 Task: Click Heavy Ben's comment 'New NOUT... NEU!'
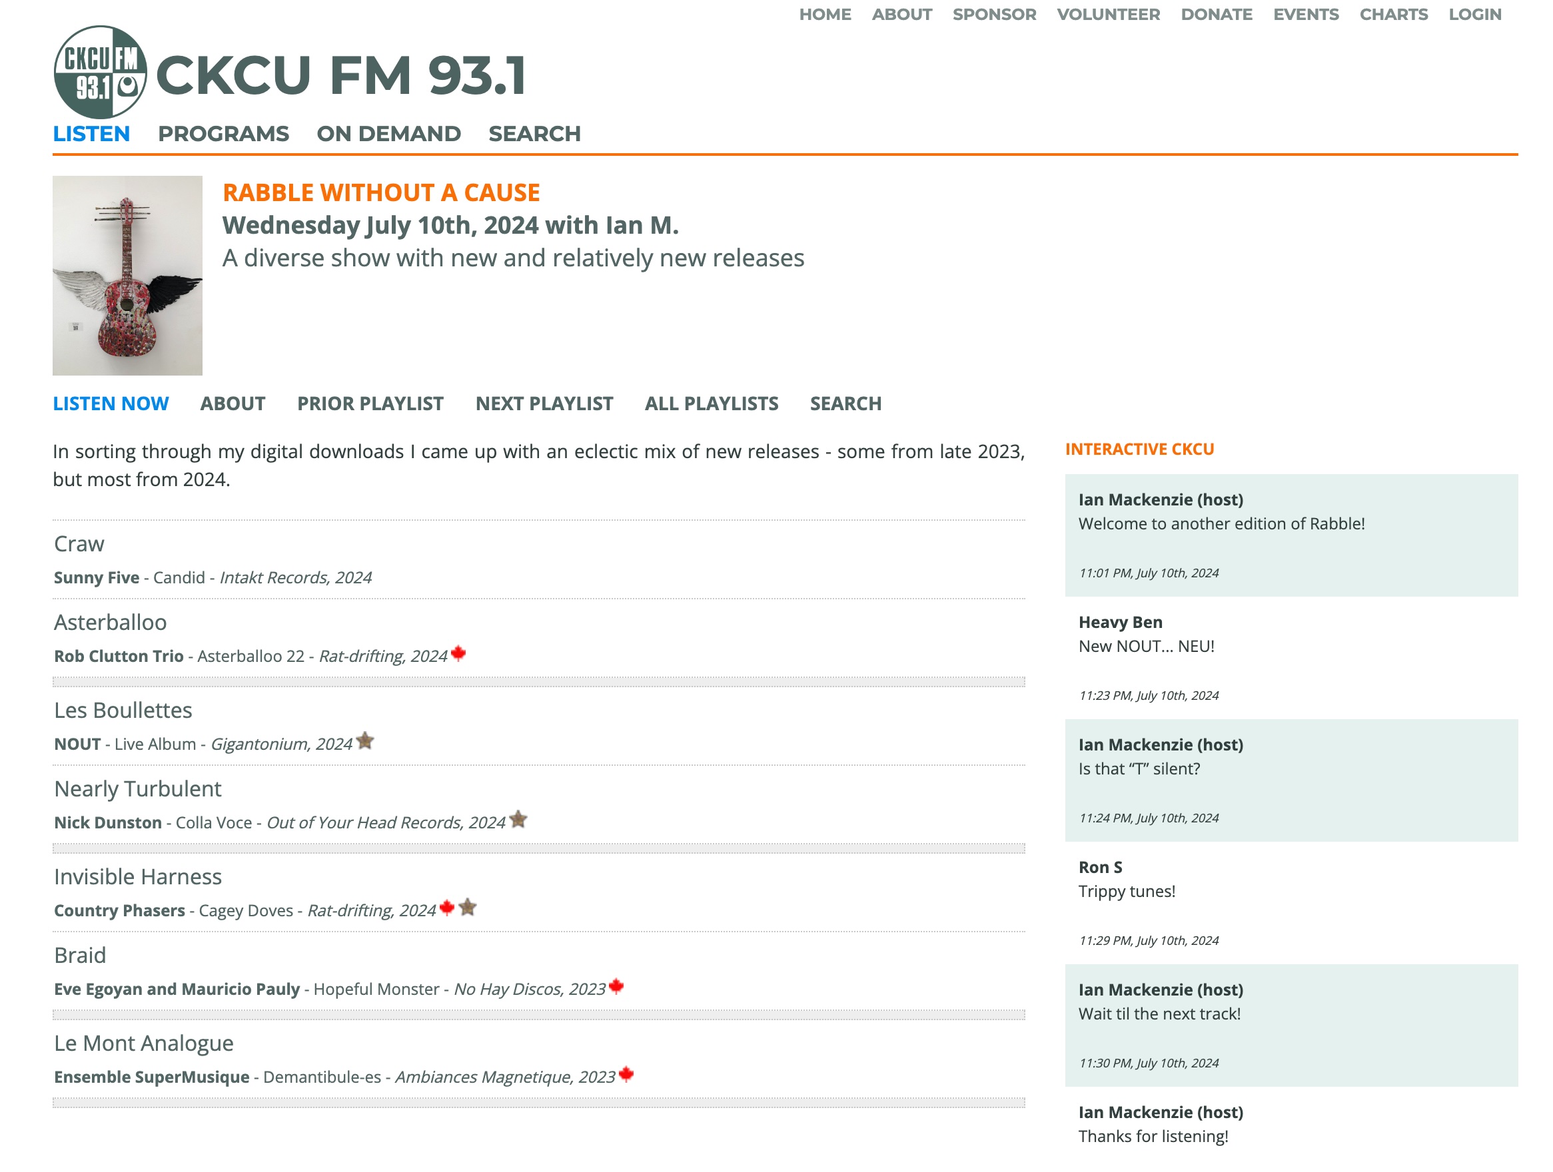point(1146,647)
